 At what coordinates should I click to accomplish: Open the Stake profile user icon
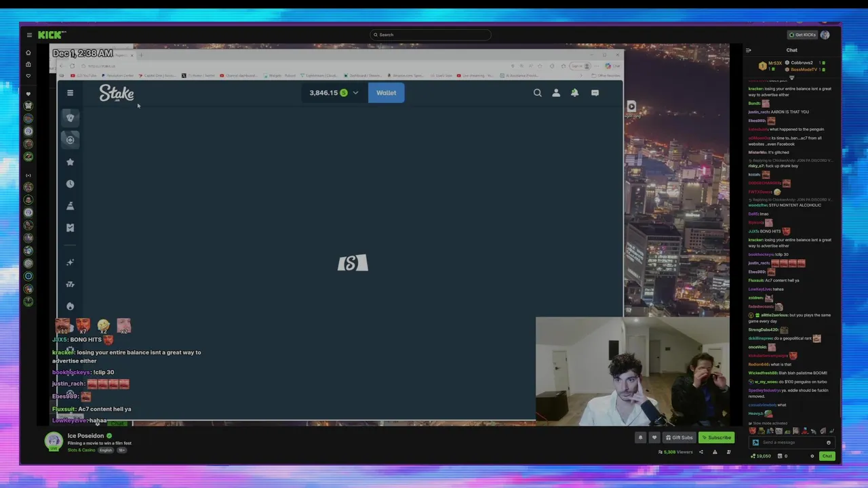pos(556,93)
